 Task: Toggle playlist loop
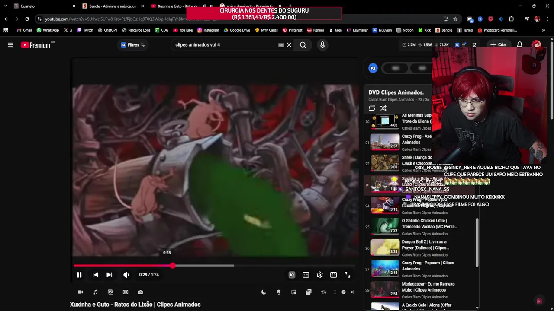pos(372,108)
